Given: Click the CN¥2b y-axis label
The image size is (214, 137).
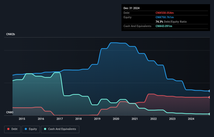Looking at the screenshot, I should (10, 34).
